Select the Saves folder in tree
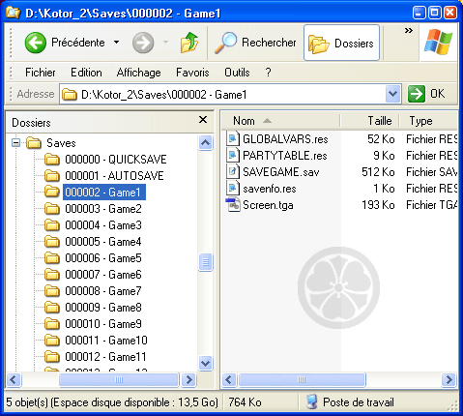 (x=61, y=143)
